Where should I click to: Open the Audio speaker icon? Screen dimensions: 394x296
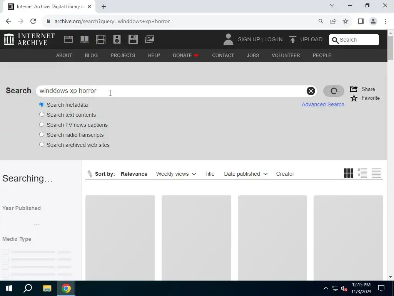(x=117, y=39)
